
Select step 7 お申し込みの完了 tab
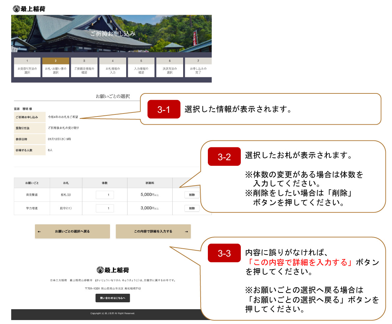tap(198, 67)
